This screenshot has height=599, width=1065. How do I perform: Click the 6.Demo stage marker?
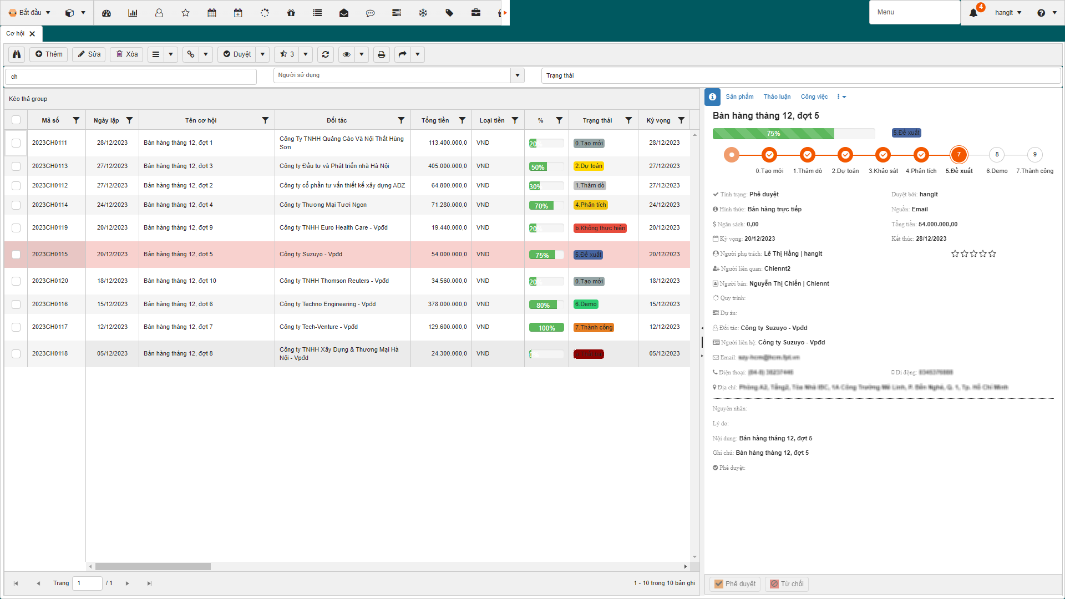coord(997,155)
